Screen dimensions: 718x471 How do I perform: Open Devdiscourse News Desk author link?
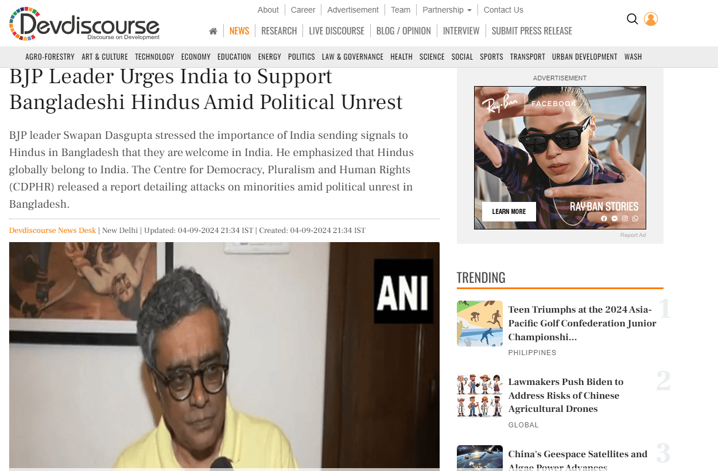[52, 231]
